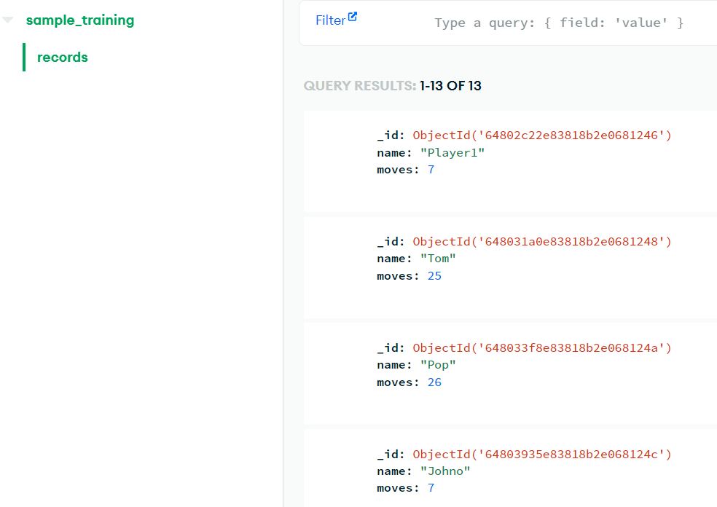This screenshot has width=717, height=507.
Task: Select the ObjectId value of Tom's document
Action: 541,241
